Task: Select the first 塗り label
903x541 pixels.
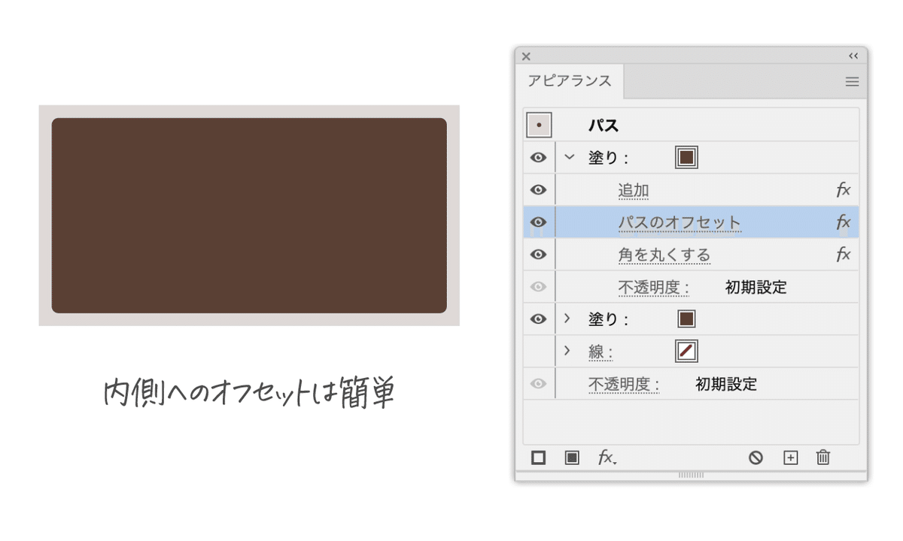Action: (608, 159)
